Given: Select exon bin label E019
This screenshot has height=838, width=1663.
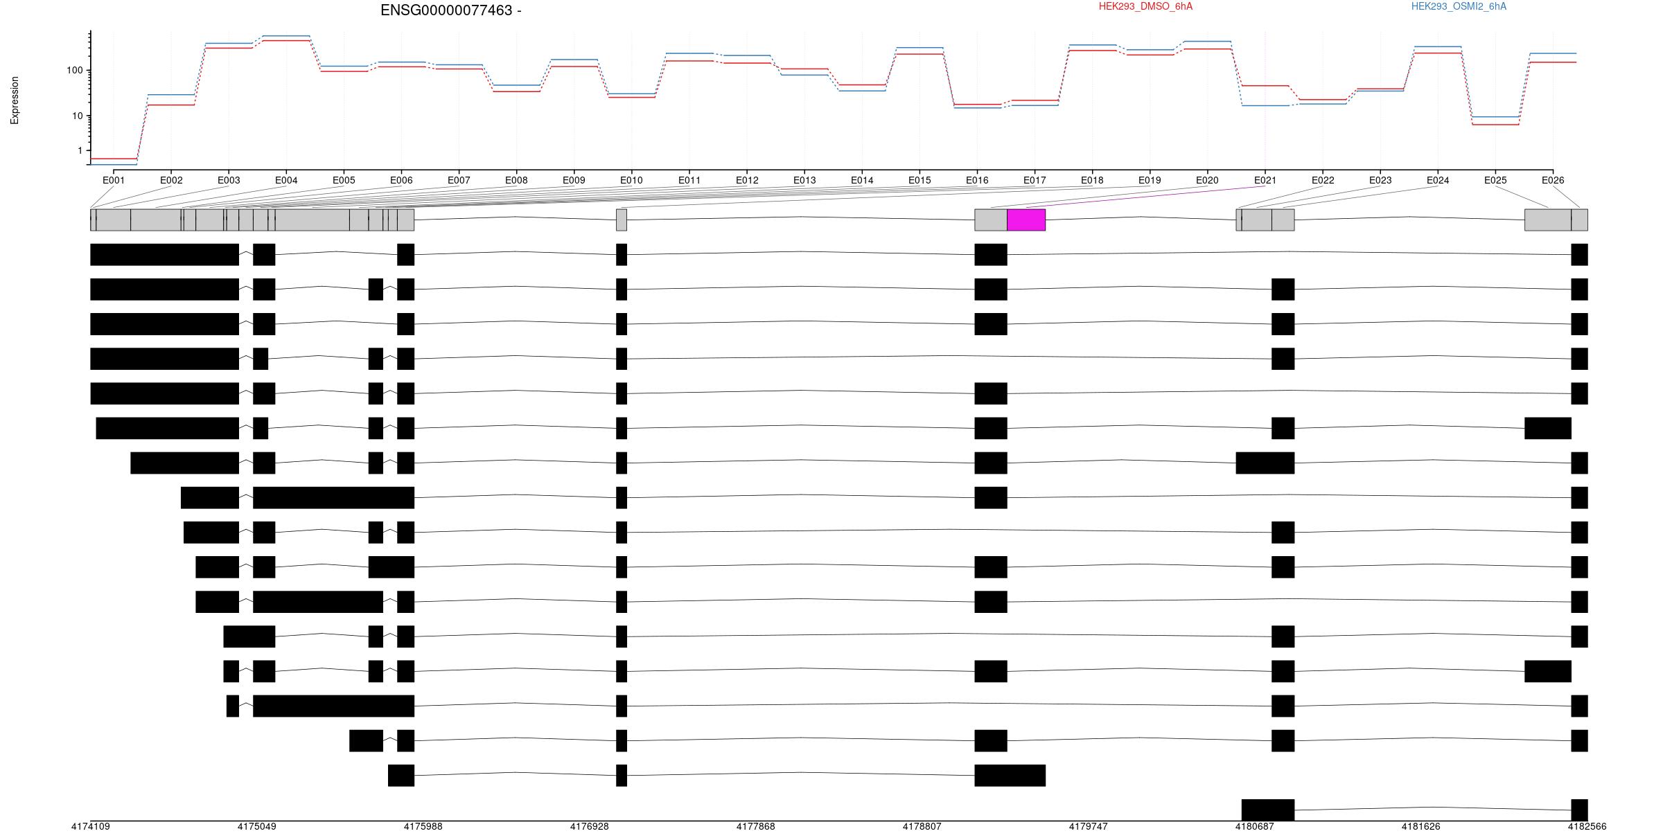Looking at the screenshot, I should [x=1150, y=180].
